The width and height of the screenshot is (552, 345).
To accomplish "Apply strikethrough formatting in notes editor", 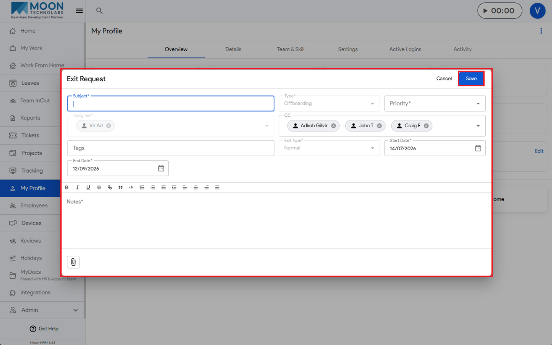I will tap(99, 187).
